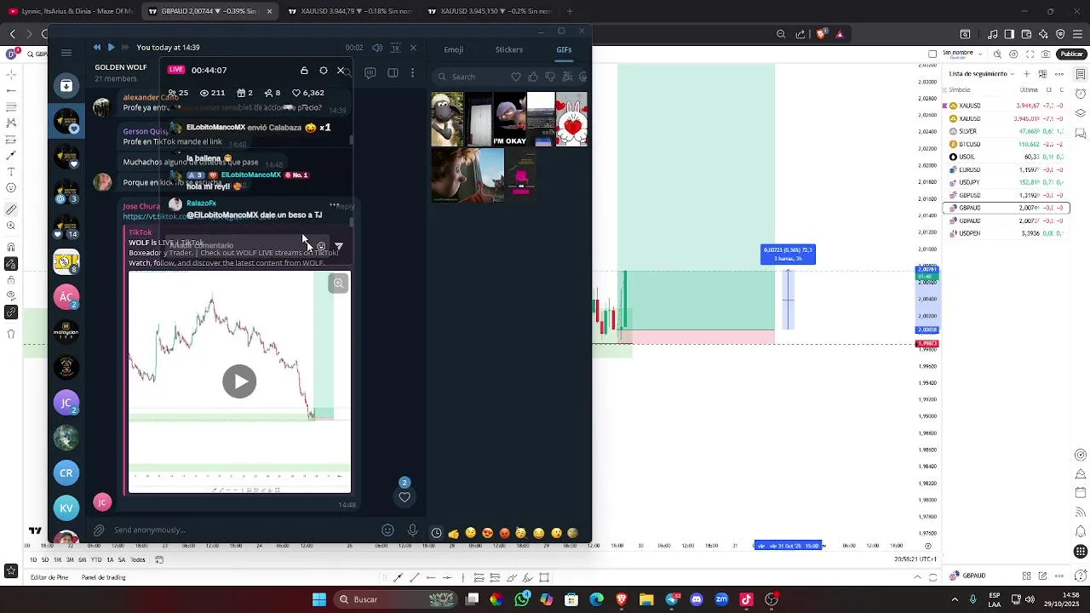
Task: Open Telegram hamburger menu
Action: [66, 53]
